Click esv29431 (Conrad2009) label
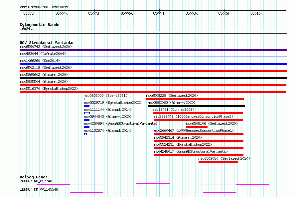Screen dimensions: 296x197 click(173, 109)
